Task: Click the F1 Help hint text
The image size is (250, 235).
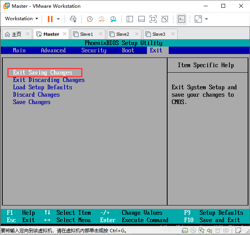Action: pyautogui.click(x=21, y=213)
